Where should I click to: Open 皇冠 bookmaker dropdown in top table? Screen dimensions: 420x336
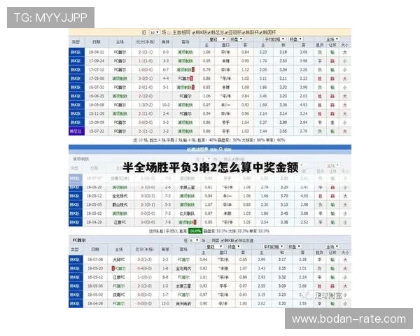pyautogui.click(x=217, y=39)
